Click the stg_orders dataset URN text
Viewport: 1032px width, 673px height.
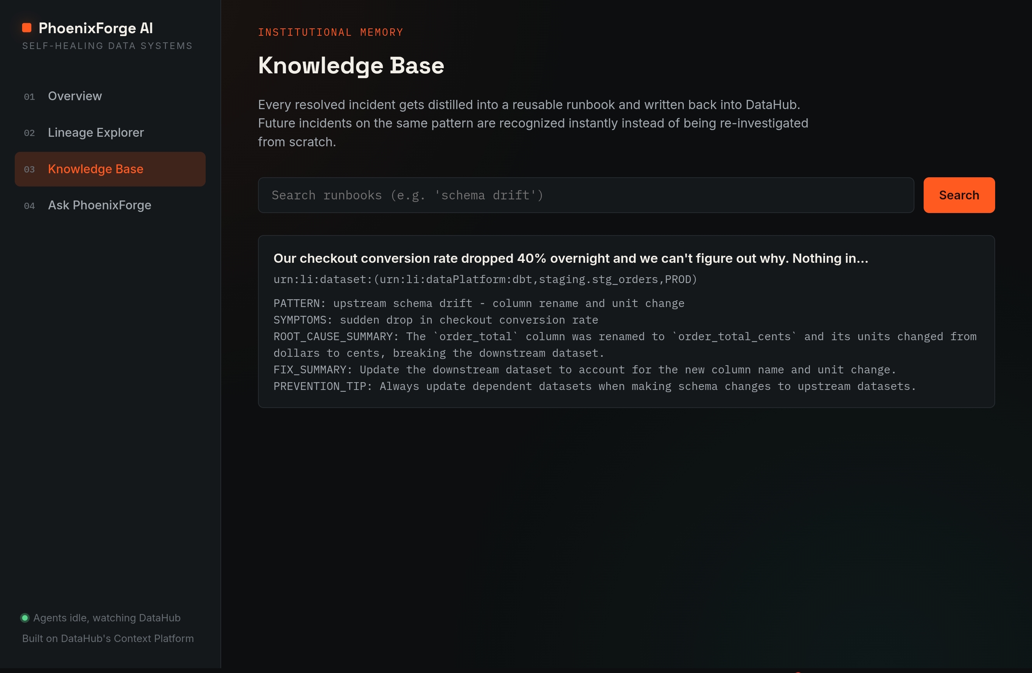coord(485,279)
